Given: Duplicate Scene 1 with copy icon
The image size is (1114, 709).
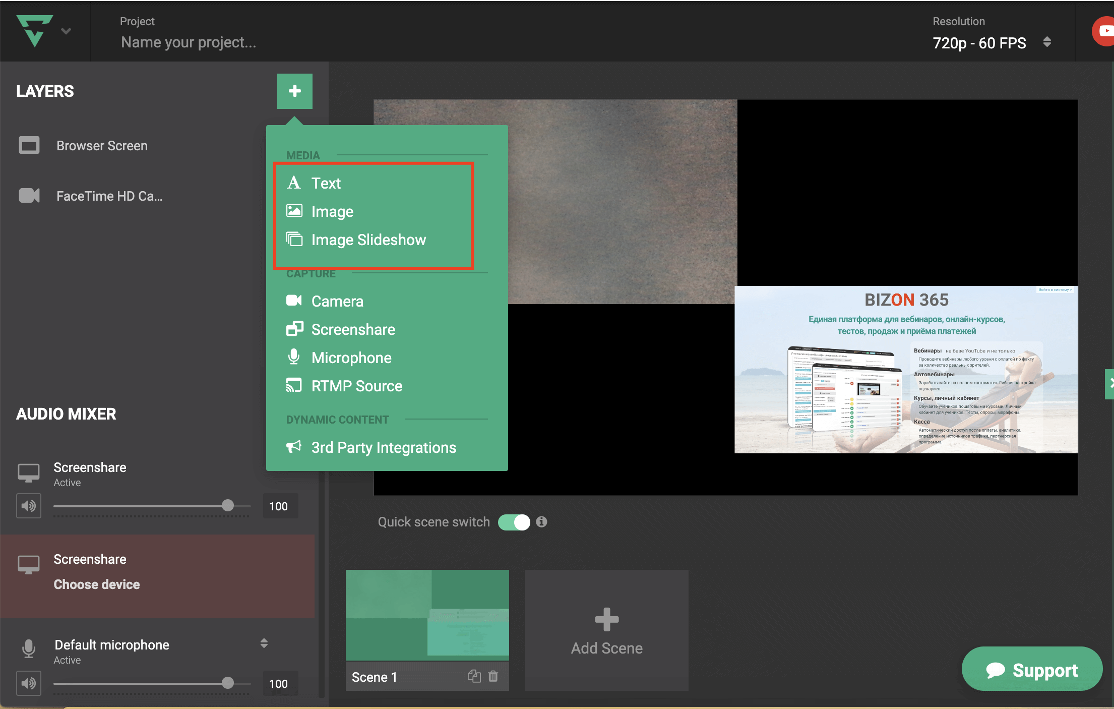Looking at the screenshot, I should click(474, 676).
